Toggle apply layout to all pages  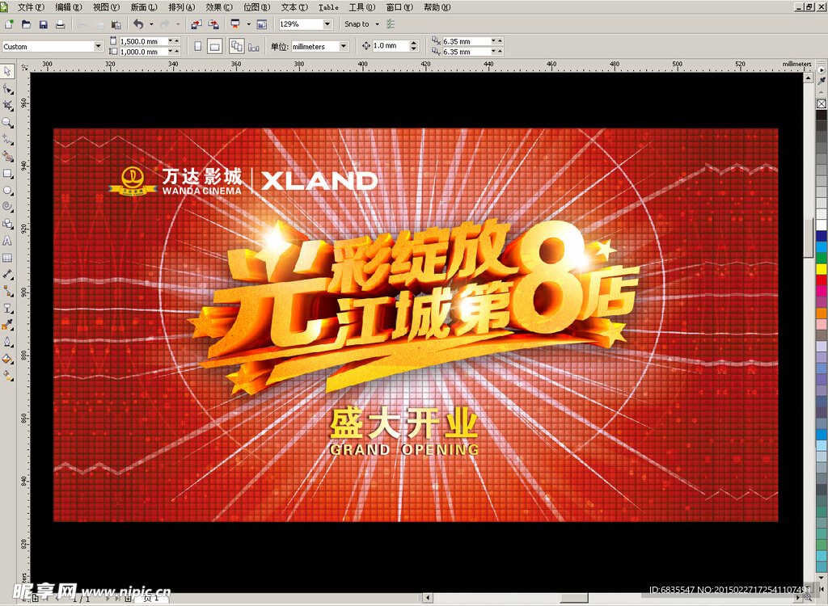(237, 46)
